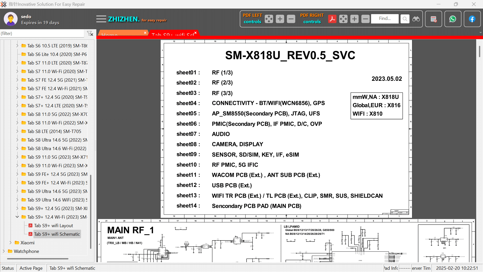Zoom out the PDF RIGHT view
Screen dimensions: 483x272
365,19
